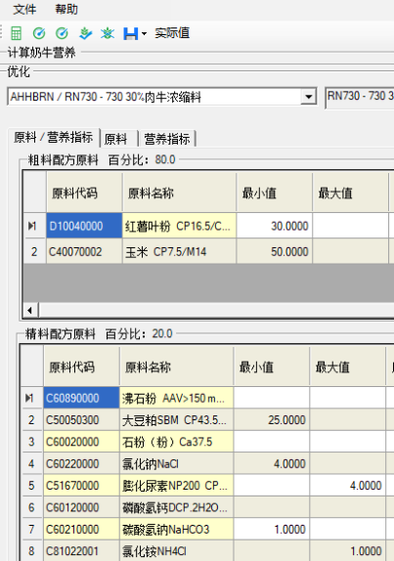Click the first green check-circle toolbar icon
394x561 pixels.
[39, 33]
